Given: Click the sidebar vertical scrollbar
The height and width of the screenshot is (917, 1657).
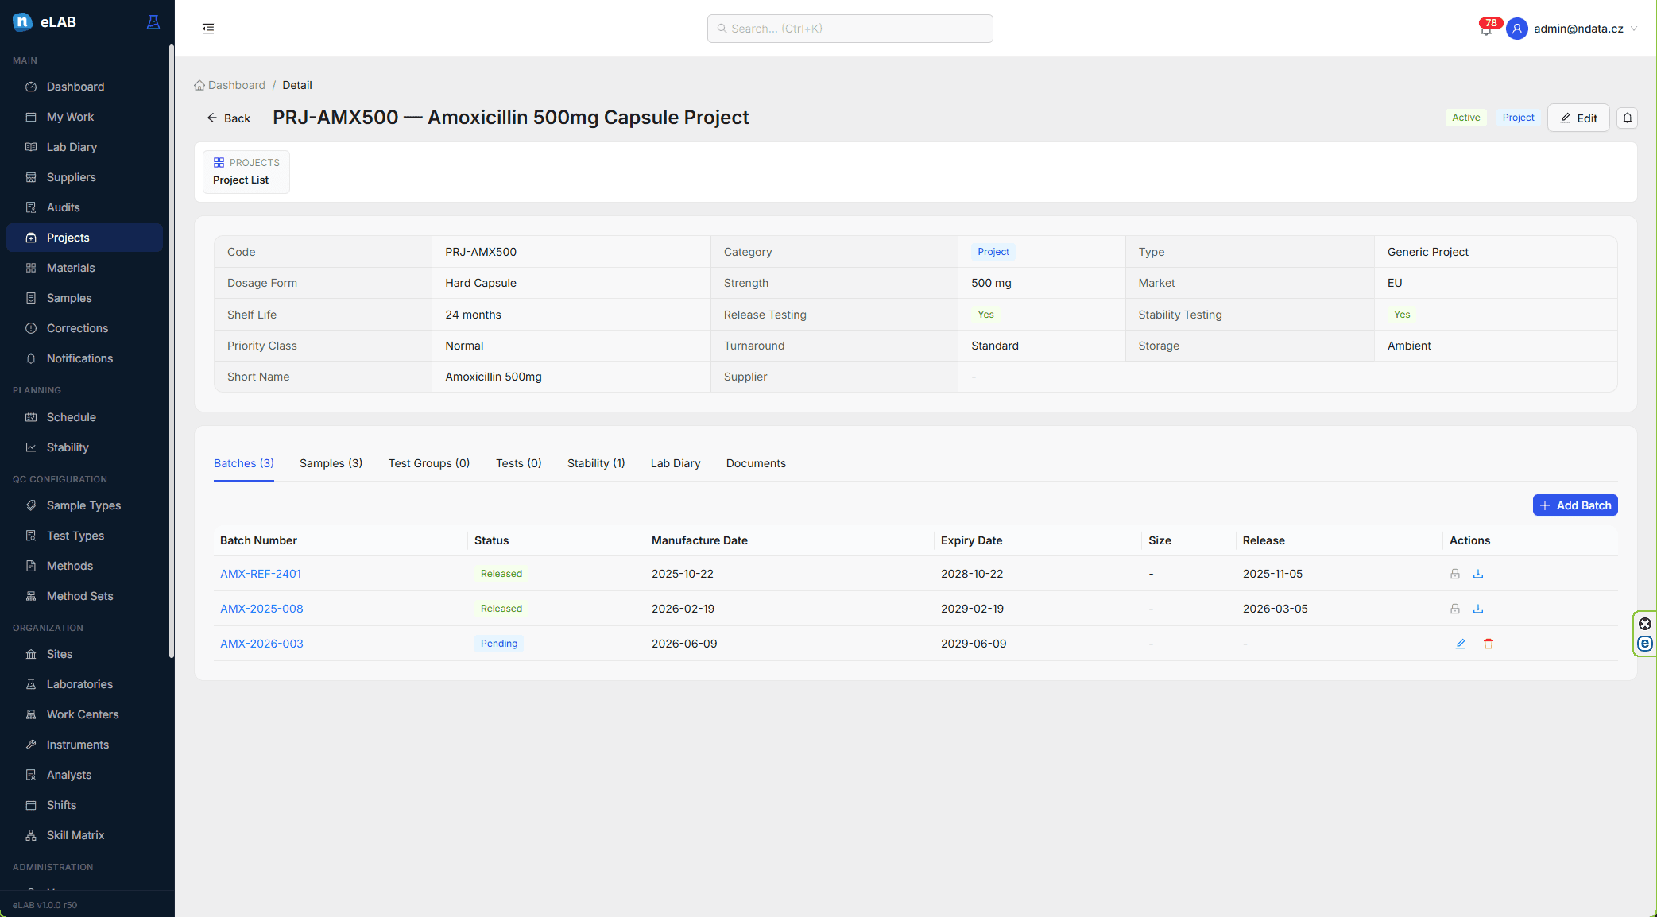Looking at the screenshot, I should click(x=172, y=350).
